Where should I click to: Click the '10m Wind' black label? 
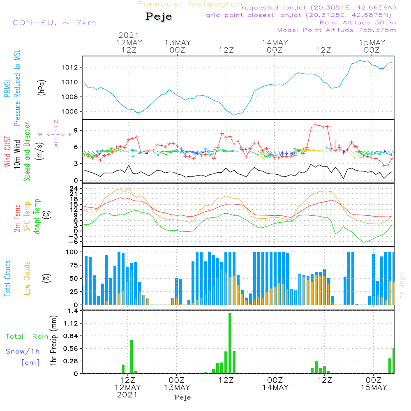(17, 154)
